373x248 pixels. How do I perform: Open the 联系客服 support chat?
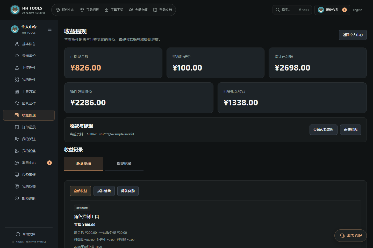pyautogui.click(x=350, y=236)
